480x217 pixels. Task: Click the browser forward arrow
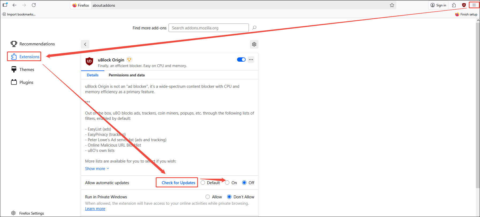coord(24,5)
